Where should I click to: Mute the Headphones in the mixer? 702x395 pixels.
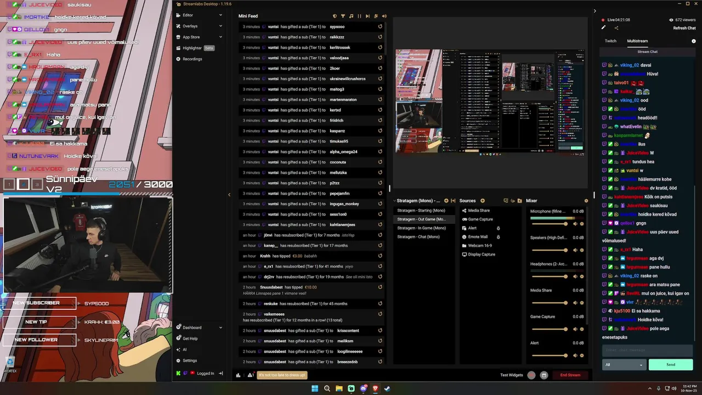(x=575, y=276)
